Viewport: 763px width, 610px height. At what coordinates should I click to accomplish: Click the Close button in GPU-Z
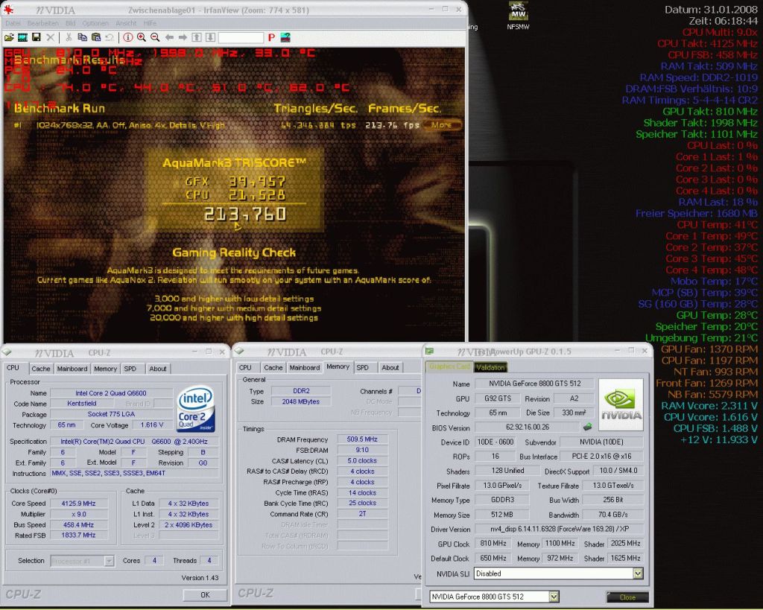pos(627,597)
